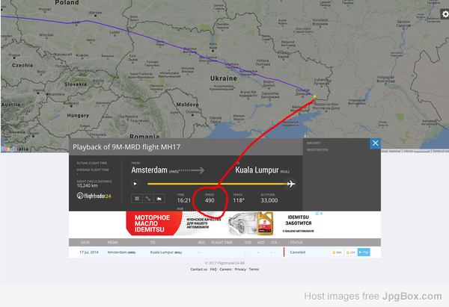Image resolution: width=449 pixels, height=307 pixels.
Task: Click the altitude value 33,000
Action: coord(269,200)
